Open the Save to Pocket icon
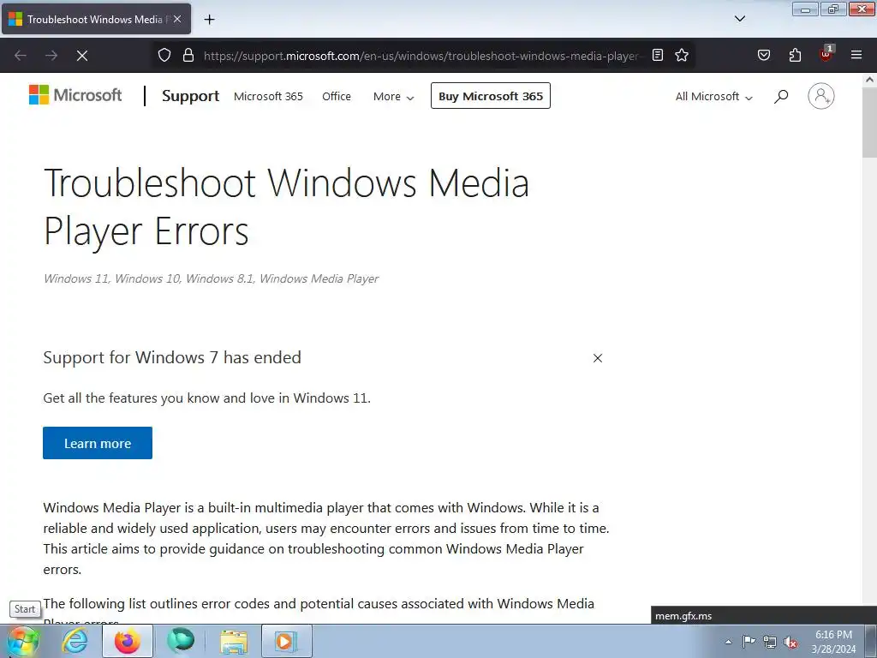The width and height of the screenshot is (877, 658). click(x=763, y=55)
